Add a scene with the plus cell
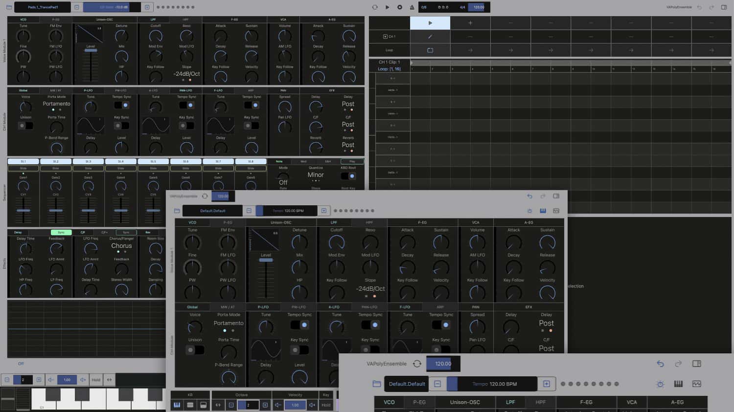The image size is (734, 412). (470, 23)
